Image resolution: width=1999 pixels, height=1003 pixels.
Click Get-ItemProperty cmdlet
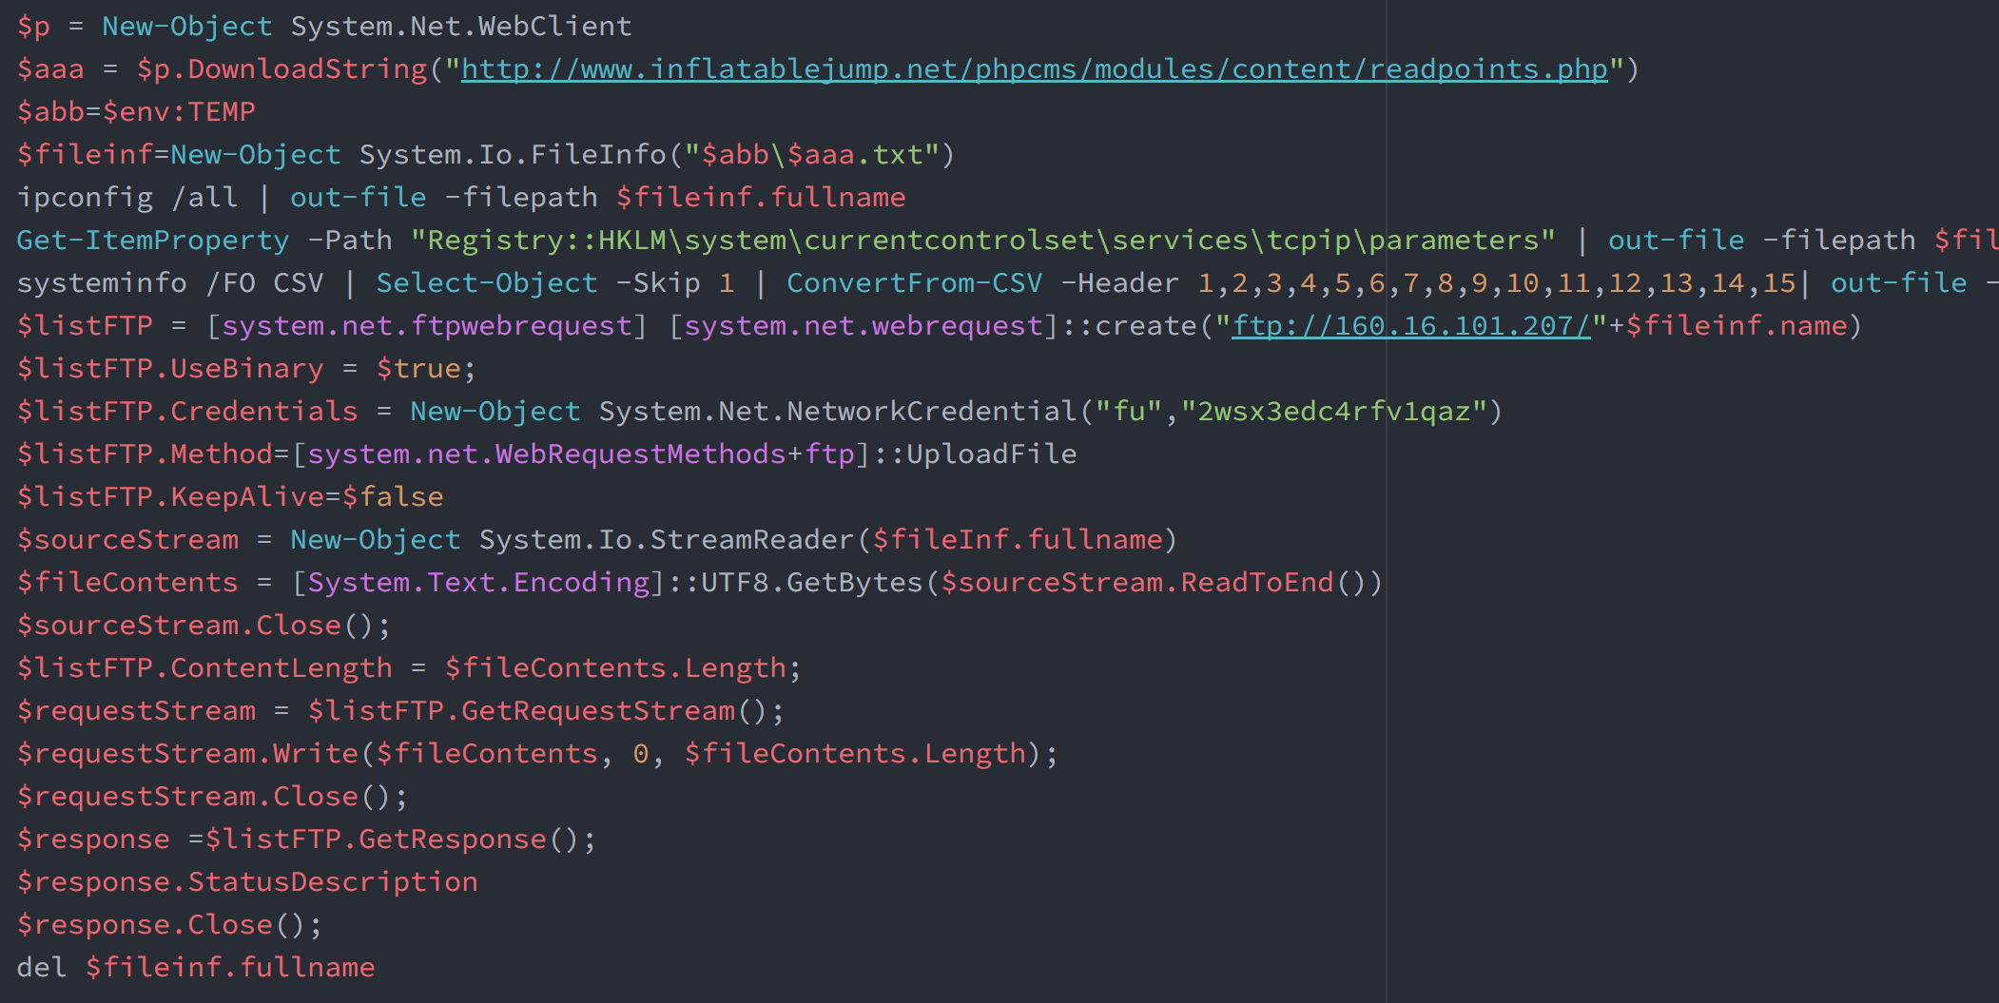click(x=153, y=241)
